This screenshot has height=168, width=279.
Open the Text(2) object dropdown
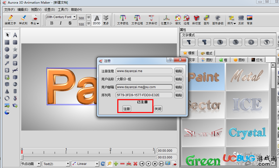(x=68, y=164)
